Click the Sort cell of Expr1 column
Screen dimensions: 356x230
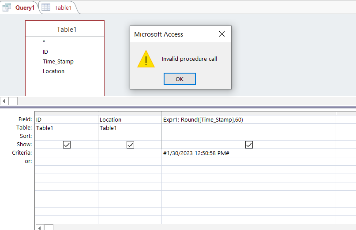click(249, 136)
